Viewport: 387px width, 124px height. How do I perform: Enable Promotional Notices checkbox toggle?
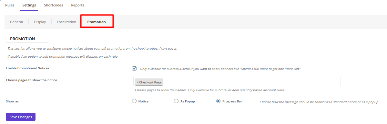(x=134, y=69)
